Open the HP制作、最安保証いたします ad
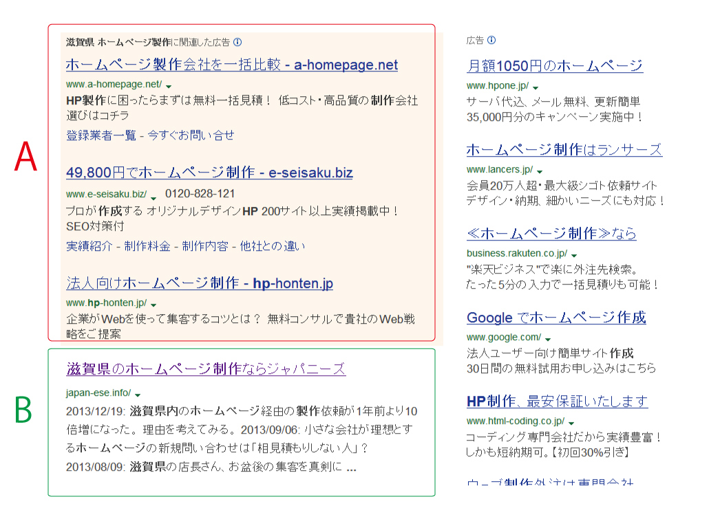The image size is (720, 510). (557, 401)
